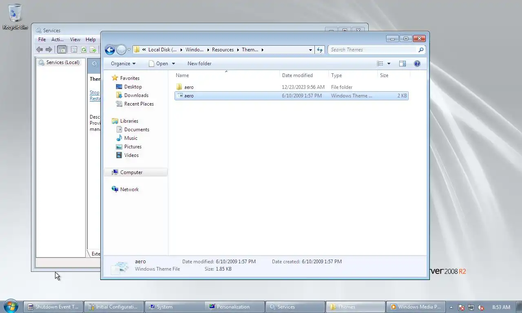The image size is (522, 313).
Task: Click the Favorites star in navigation pane
Action: coord(115,78)
